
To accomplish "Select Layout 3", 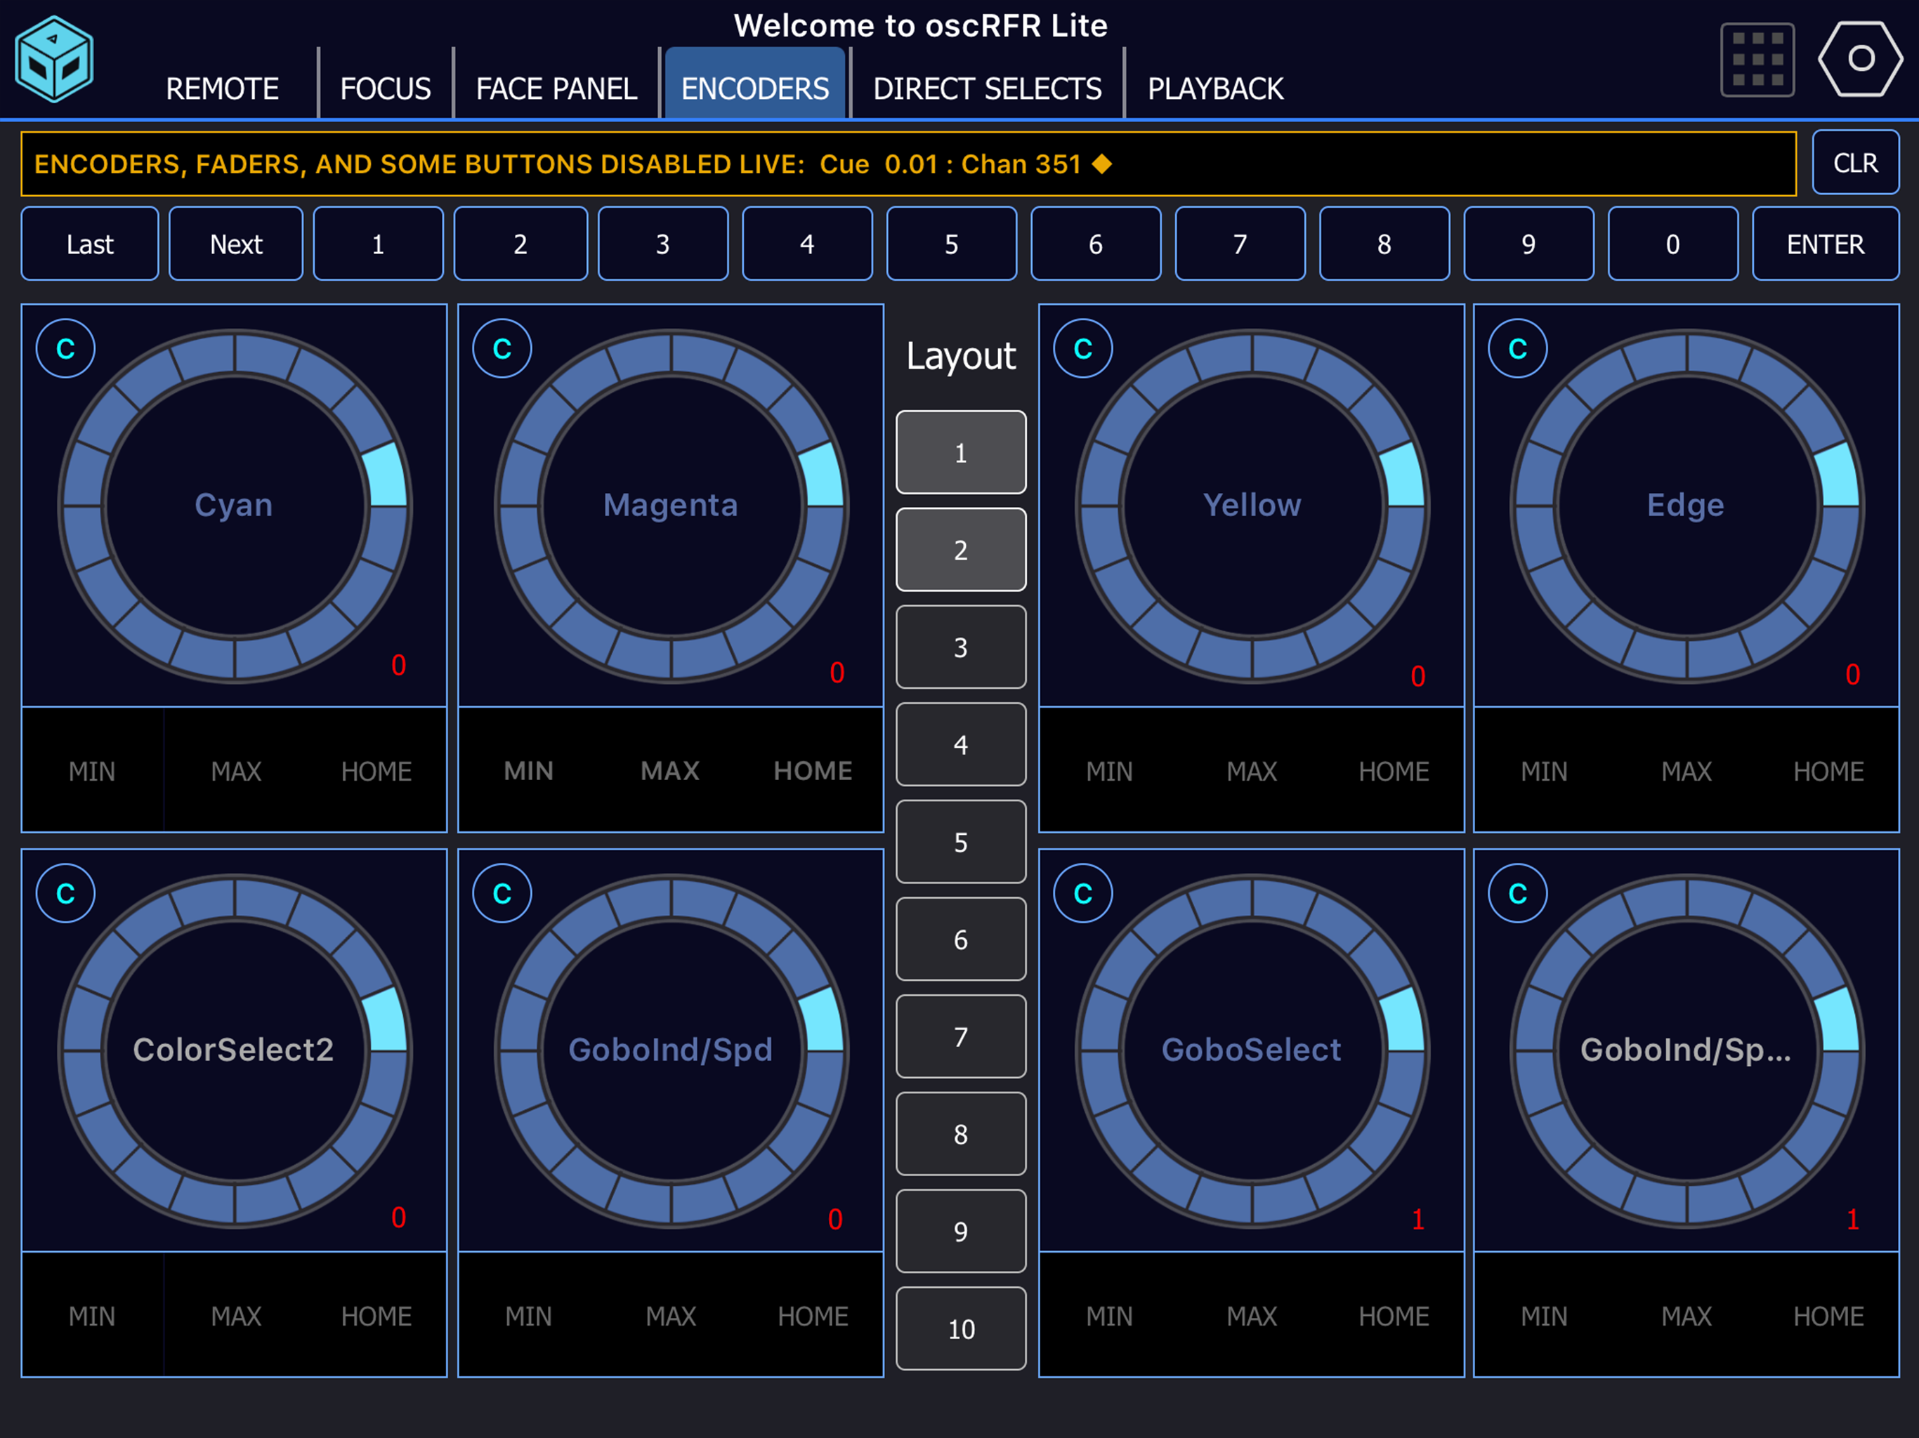I will pos(960,647).
